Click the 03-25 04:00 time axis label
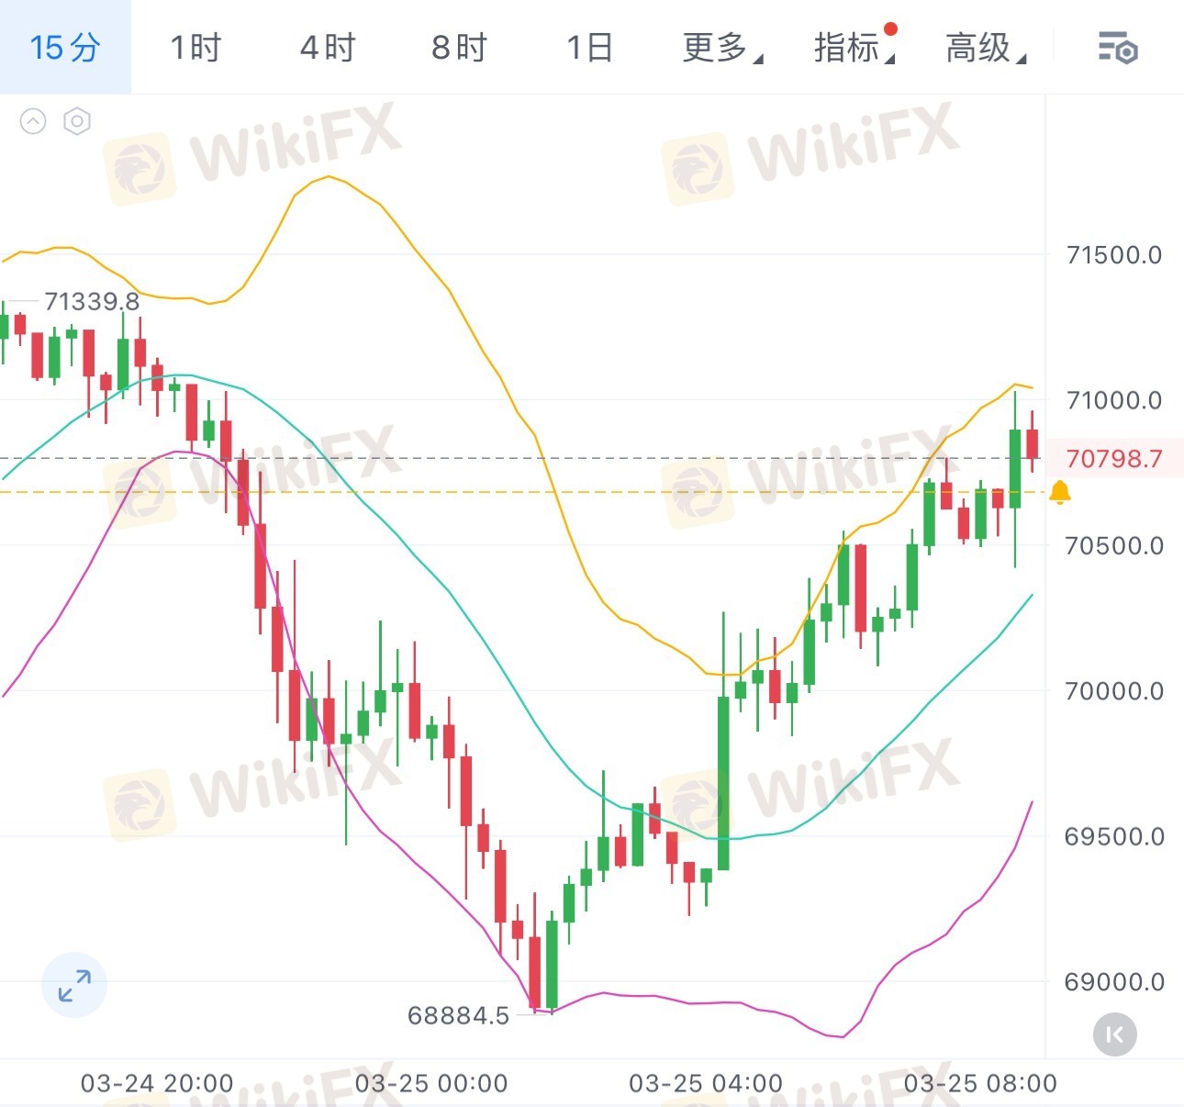 (705, 1083)
